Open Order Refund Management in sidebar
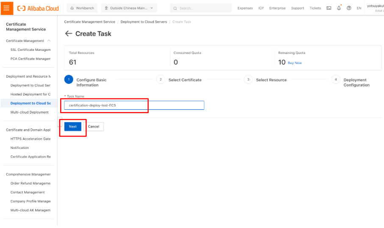 coord(31,183)
